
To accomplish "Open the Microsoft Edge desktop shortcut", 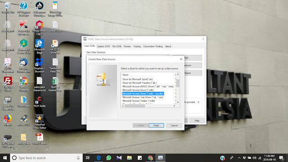I will click(39, 46).
